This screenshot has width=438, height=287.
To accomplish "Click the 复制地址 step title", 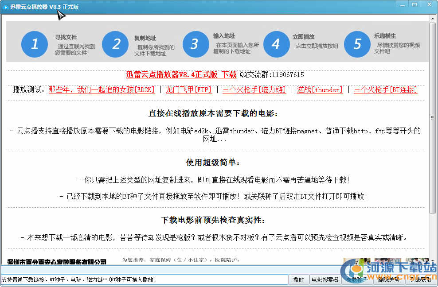I will point(145,38).
